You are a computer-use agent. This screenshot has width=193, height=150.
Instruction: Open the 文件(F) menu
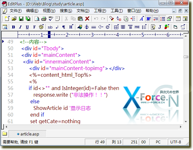tap(16, 11)
